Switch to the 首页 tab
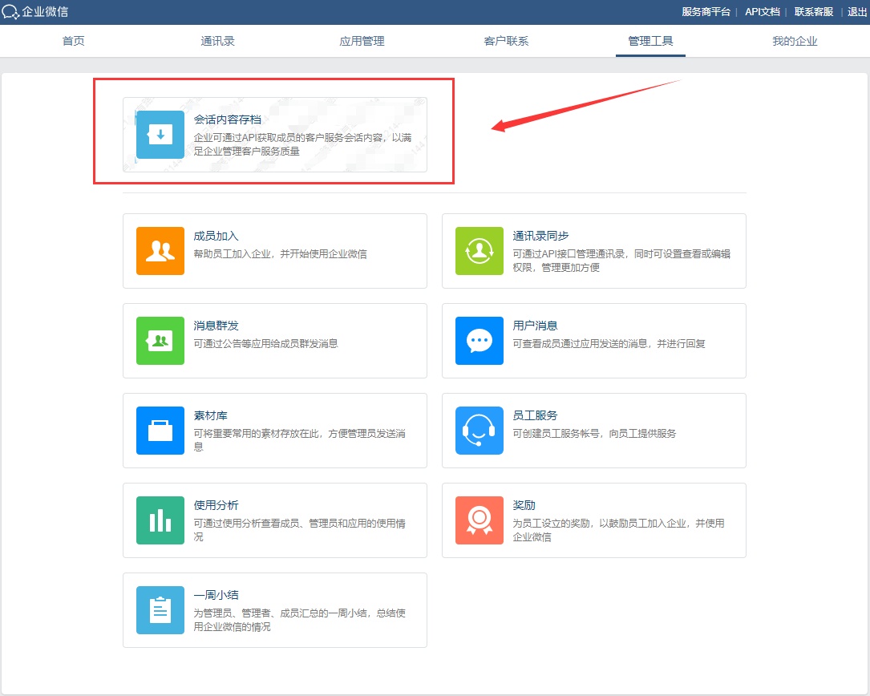 tap(74, 41)
